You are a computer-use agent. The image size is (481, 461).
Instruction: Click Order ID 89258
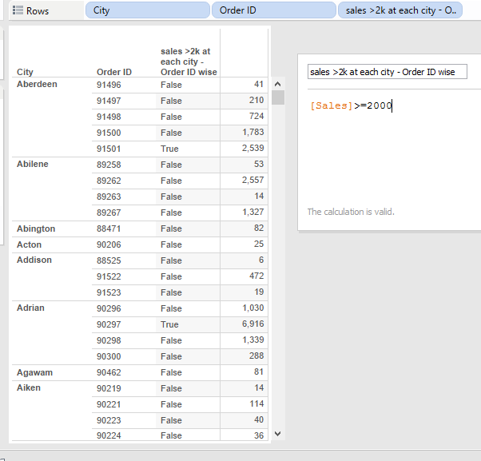tap(109, 165)
